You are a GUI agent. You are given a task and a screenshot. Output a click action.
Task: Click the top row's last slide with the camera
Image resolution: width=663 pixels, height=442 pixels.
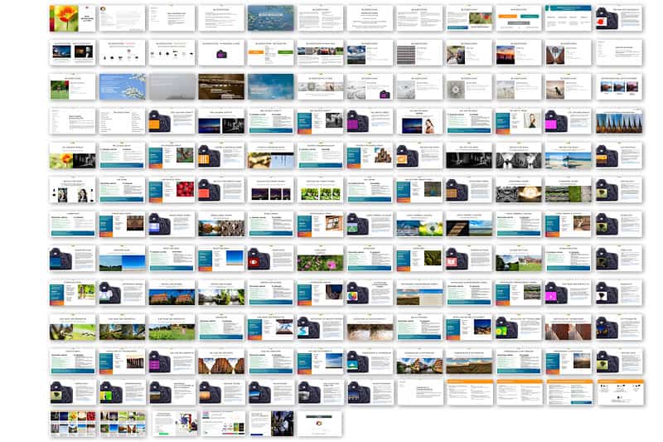point(618,18)
